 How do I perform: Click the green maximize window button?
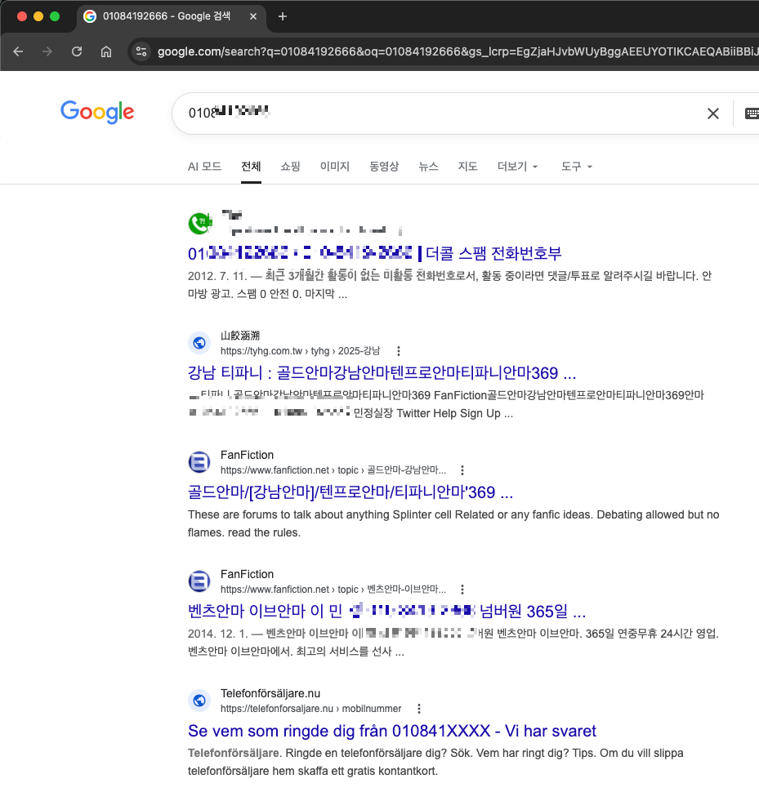[x=55, y=16]
